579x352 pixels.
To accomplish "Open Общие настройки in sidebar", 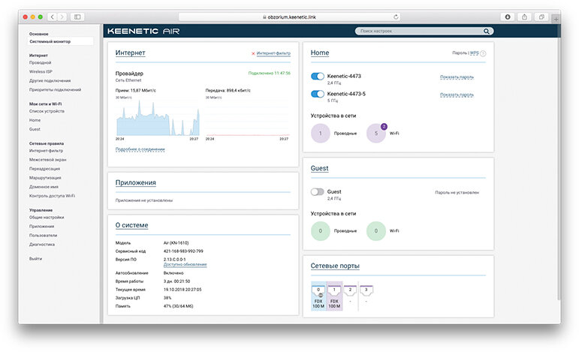I will click(47, 218).
